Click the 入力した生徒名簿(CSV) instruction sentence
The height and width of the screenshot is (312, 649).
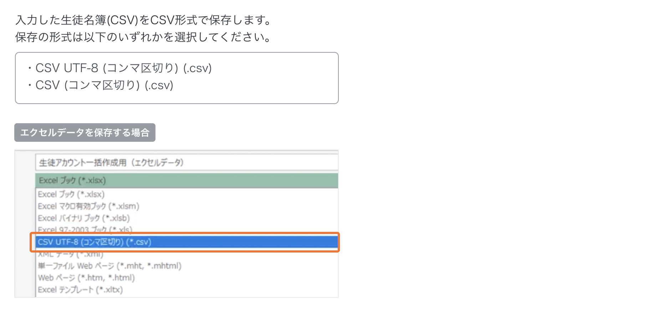(x=143, y=20)
